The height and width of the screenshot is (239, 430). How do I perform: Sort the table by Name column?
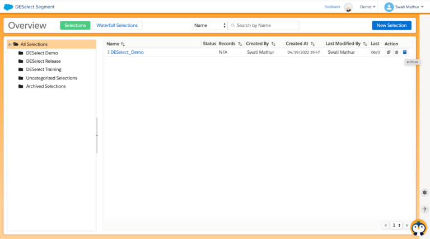pyautogui.click(x=123, y=44)
